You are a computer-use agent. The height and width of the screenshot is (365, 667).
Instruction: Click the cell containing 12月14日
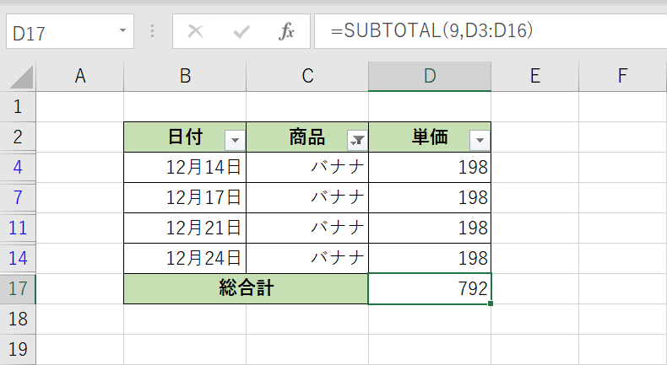(185, 168)
